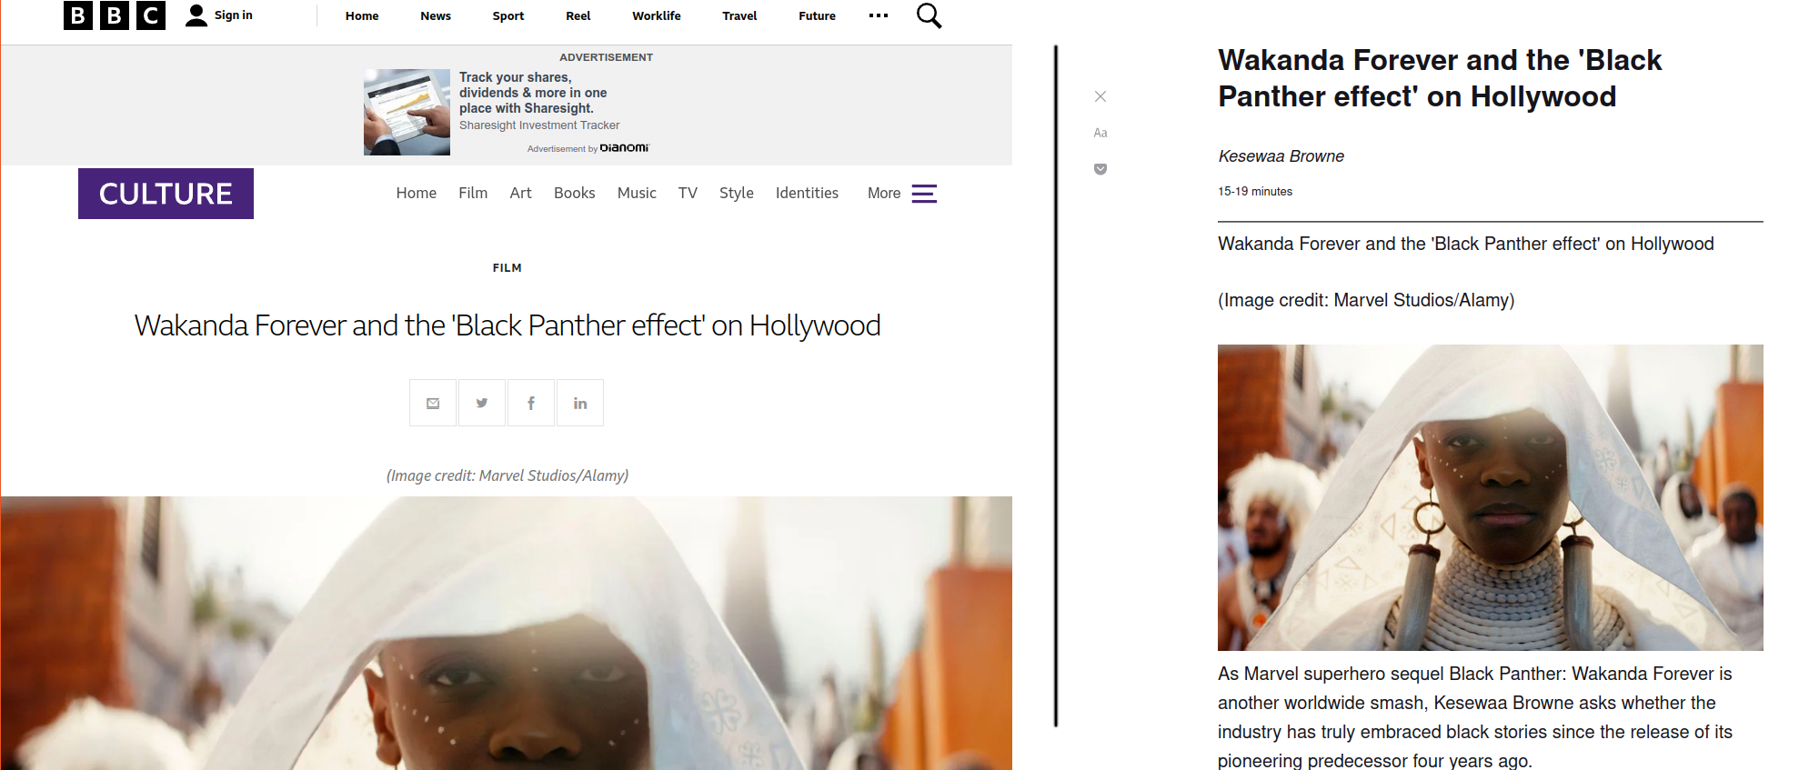Open the Culture hamburger menu icon
1819x770 pixels.
924,194
